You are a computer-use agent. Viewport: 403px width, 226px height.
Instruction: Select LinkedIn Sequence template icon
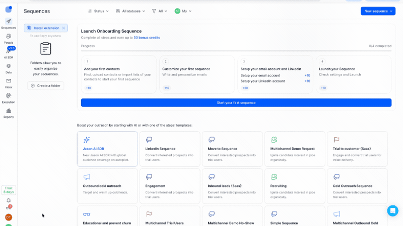click(149, 140)
